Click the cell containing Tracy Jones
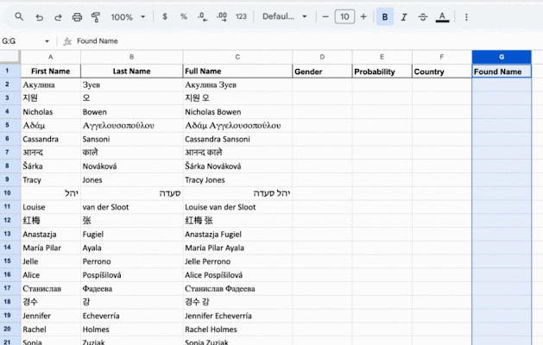This screenshot has width=543, height=345. [x=237, y=179]
